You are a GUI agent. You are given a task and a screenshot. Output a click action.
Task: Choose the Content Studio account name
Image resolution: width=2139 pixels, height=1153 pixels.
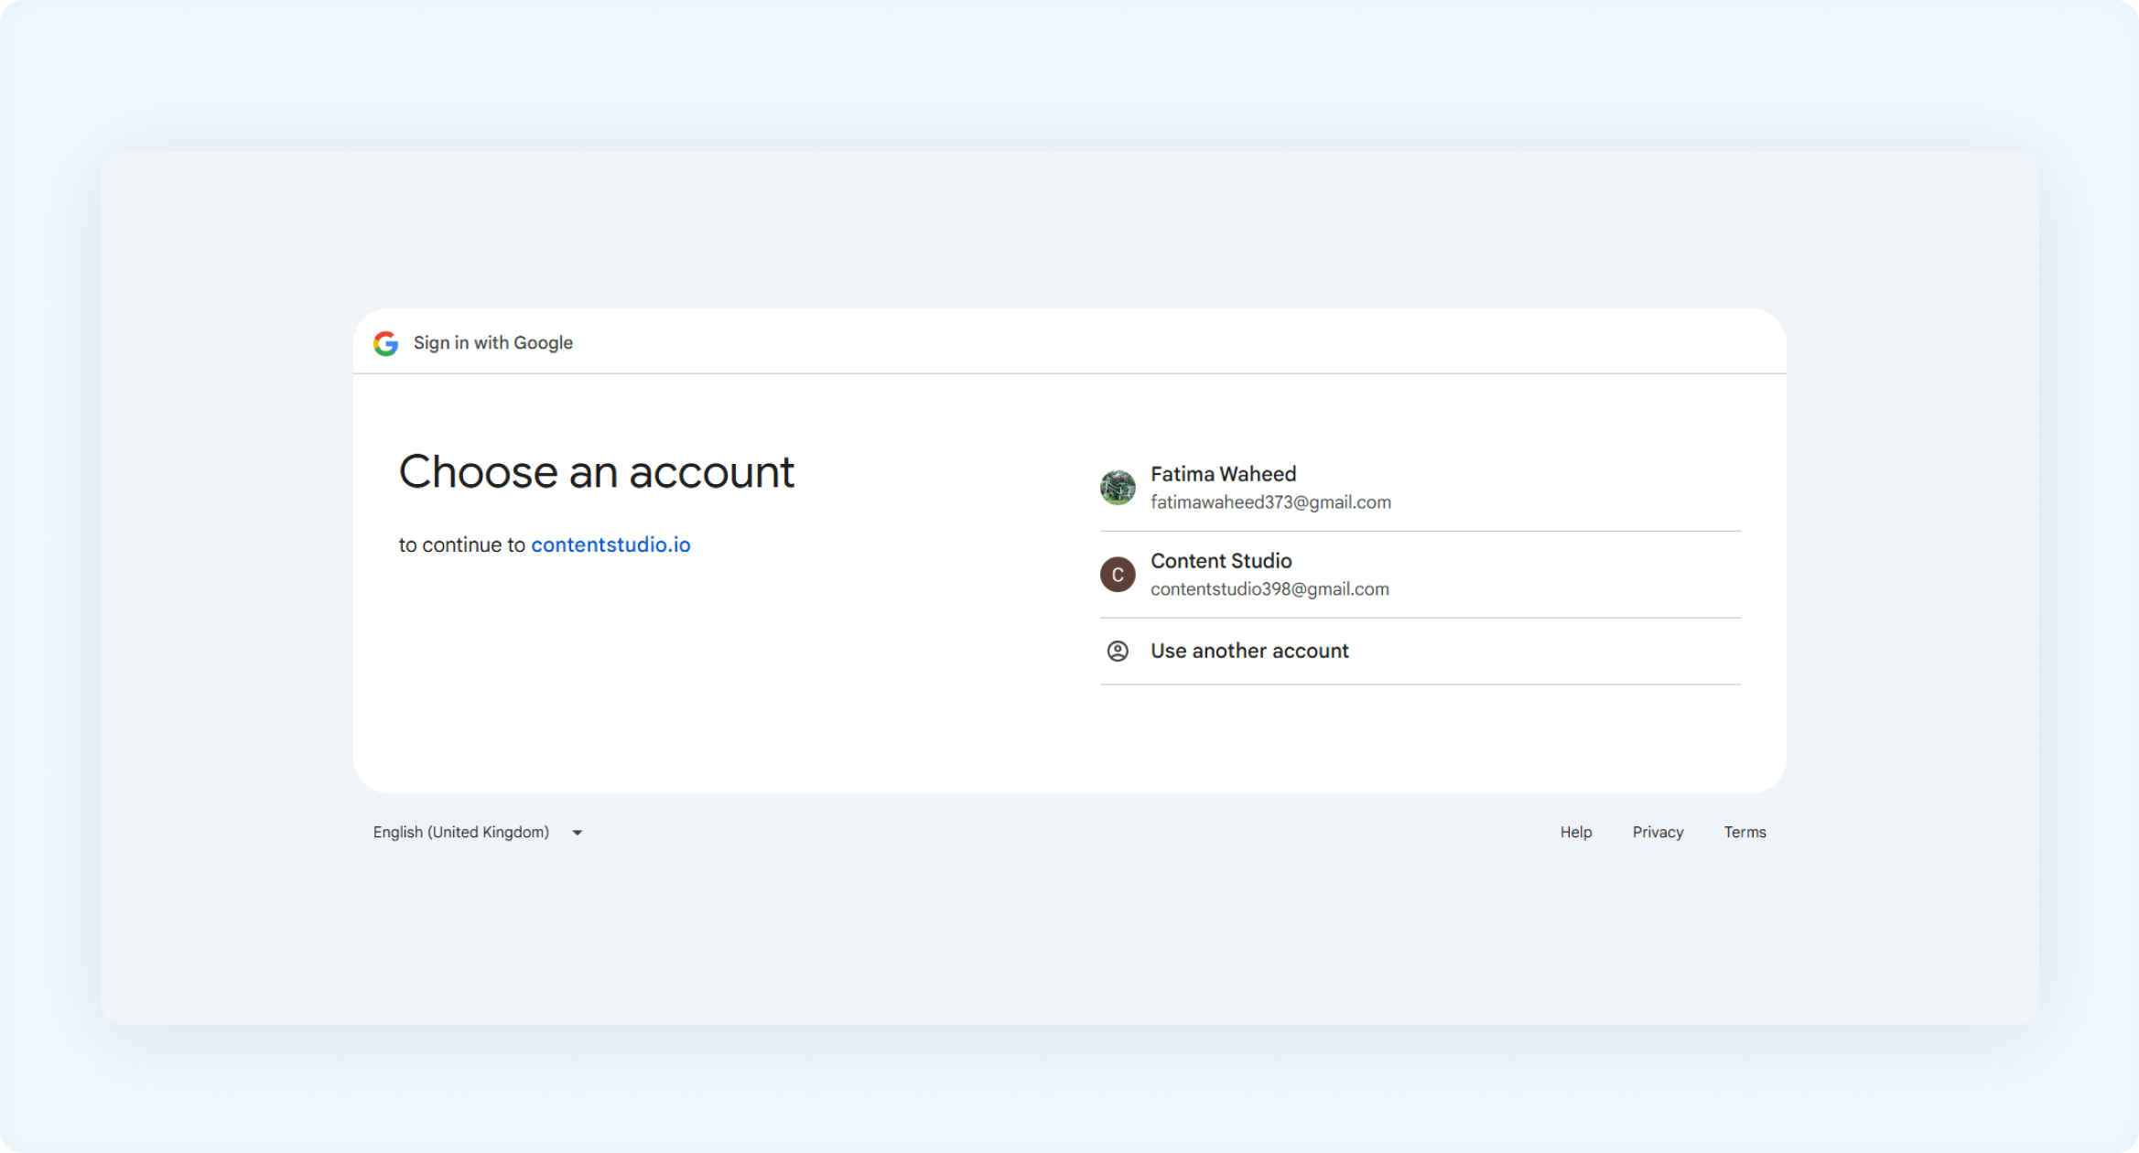[x=1221, y=561]
